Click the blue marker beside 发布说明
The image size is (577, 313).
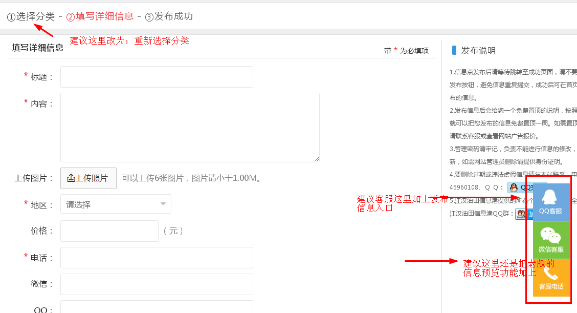point(454,50)
